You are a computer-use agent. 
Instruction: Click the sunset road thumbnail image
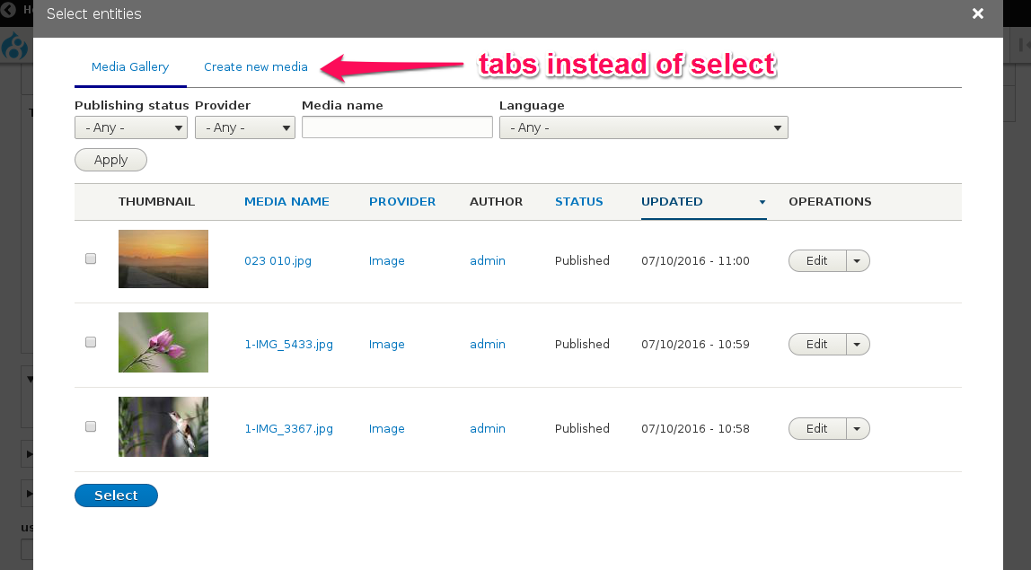point(163,259)
